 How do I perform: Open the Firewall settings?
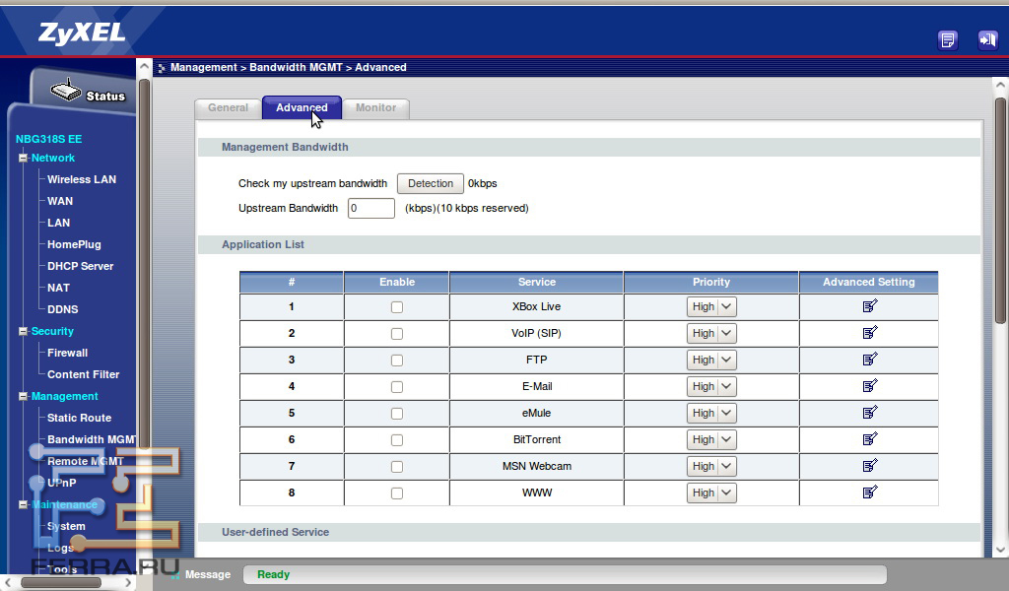click(68, 353)
